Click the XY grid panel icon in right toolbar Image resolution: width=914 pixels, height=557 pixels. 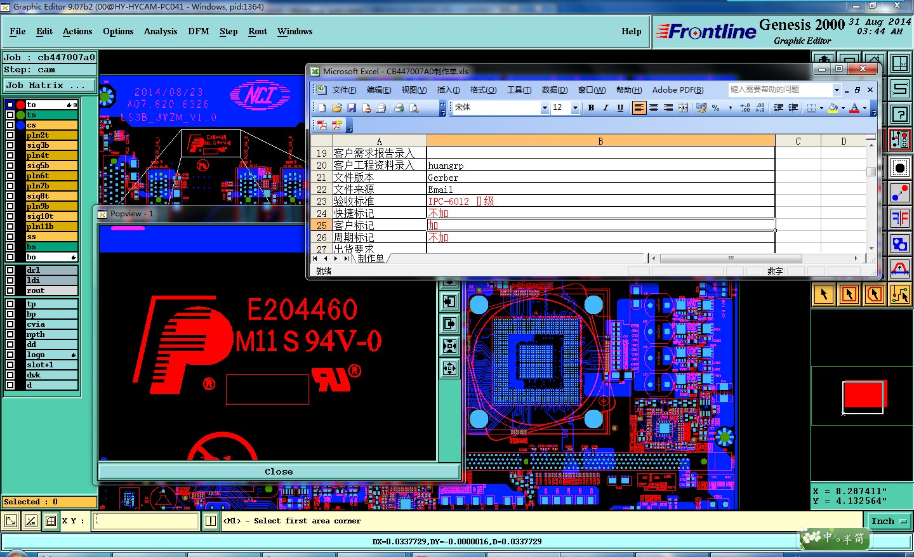click(899, 63)
